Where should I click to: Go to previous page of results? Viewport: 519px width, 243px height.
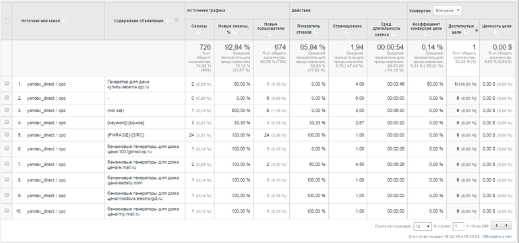497,225
